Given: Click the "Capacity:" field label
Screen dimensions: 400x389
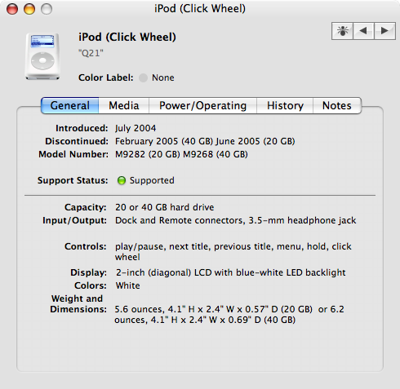Looking at the screenshot, I should (86, 207).
